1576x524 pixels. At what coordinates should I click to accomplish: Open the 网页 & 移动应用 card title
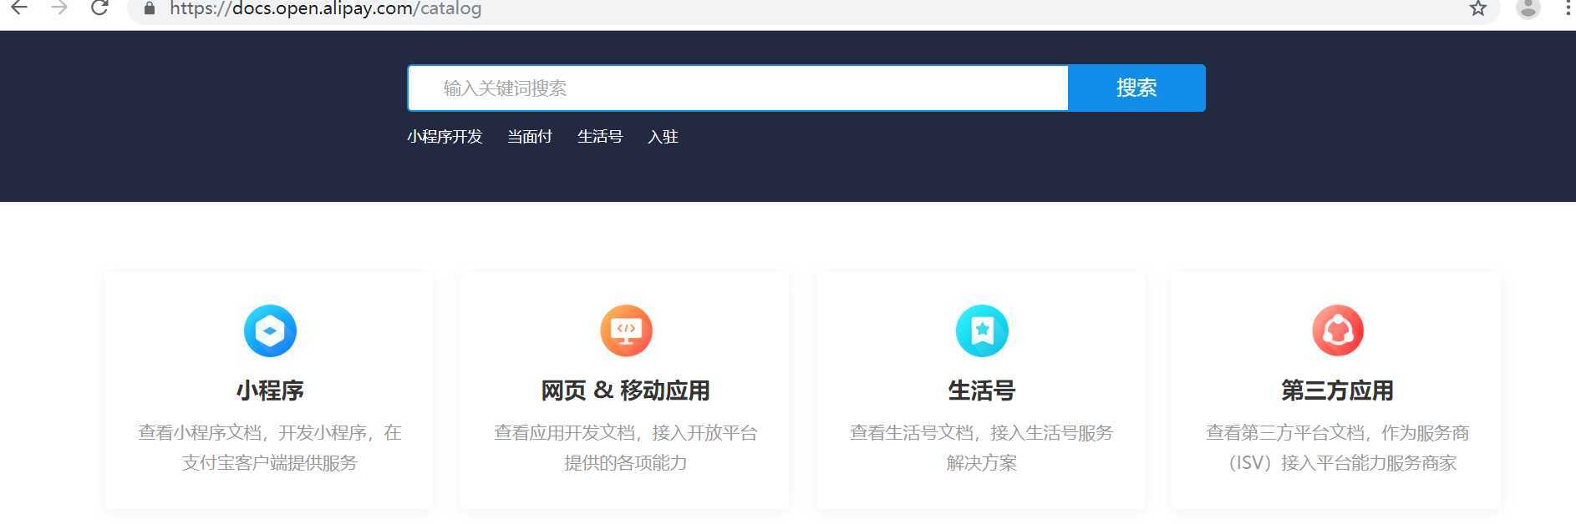click(626, 390)
